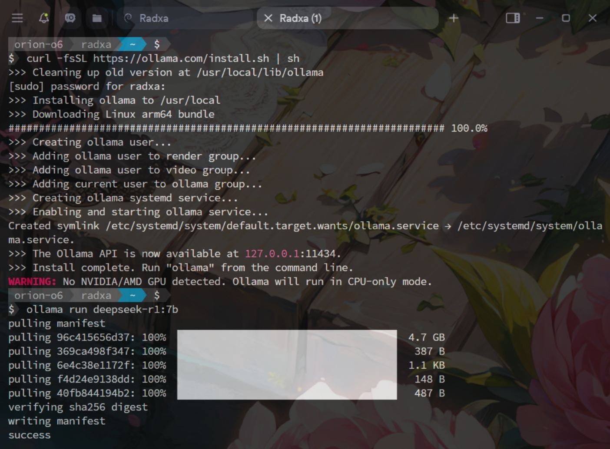Click 'Adding ollama user to video group' line

click(129, 170)
